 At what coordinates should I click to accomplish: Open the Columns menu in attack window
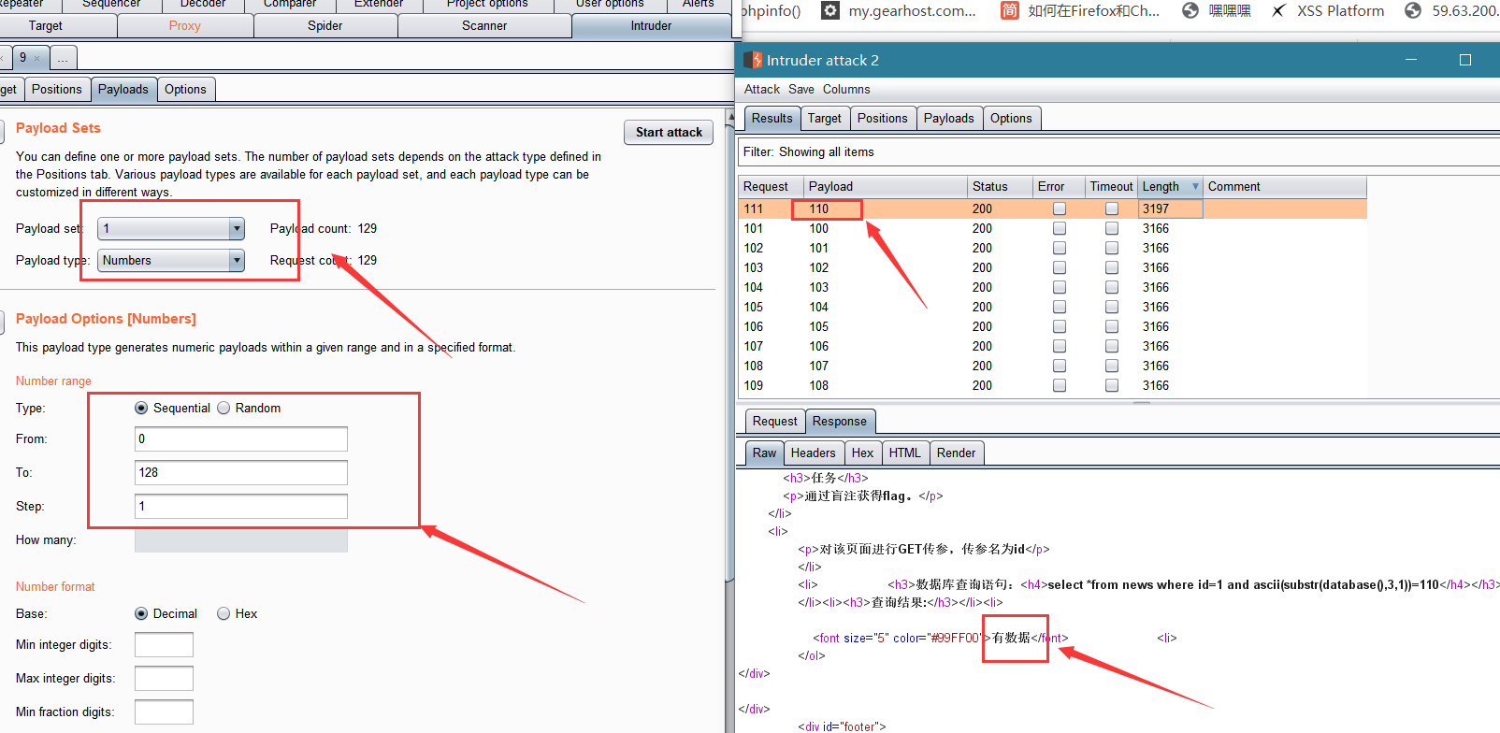pyautogui.click(x=846, y=89)
